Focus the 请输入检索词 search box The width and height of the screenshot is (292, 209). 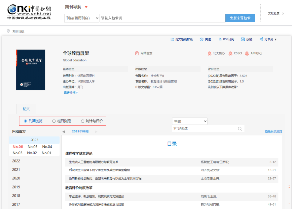tap(162, 18)
